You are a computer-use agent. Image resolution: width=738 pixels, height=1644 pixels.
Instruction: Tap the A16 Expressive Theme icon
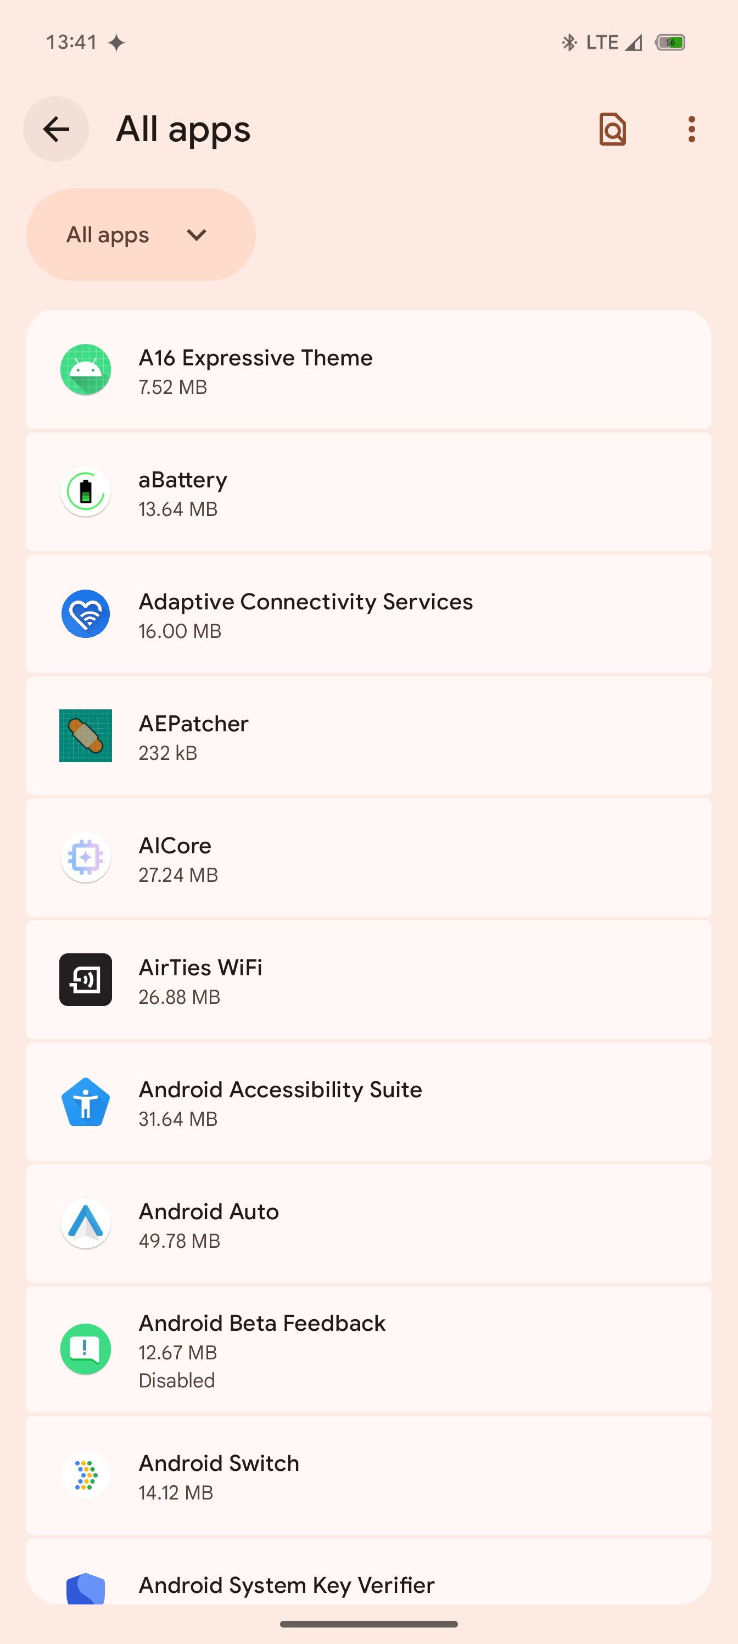[x=86, y=370]
